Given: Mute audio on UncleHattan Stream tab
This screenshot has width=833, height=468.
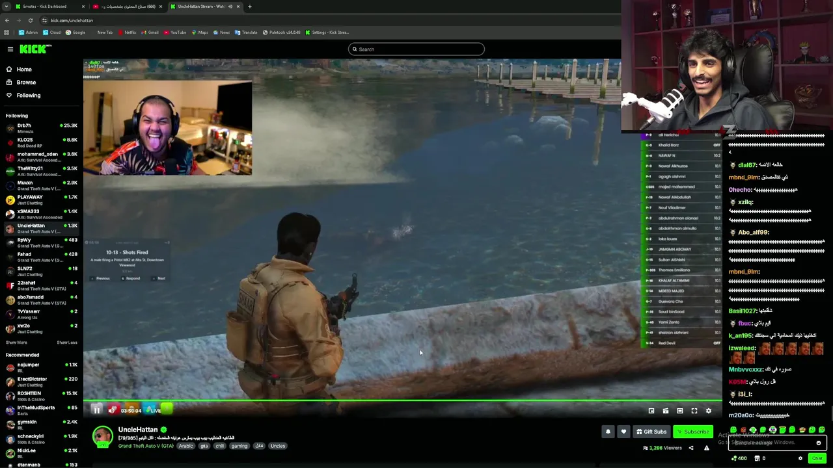Looking at the screenshot, I should 230,6.
